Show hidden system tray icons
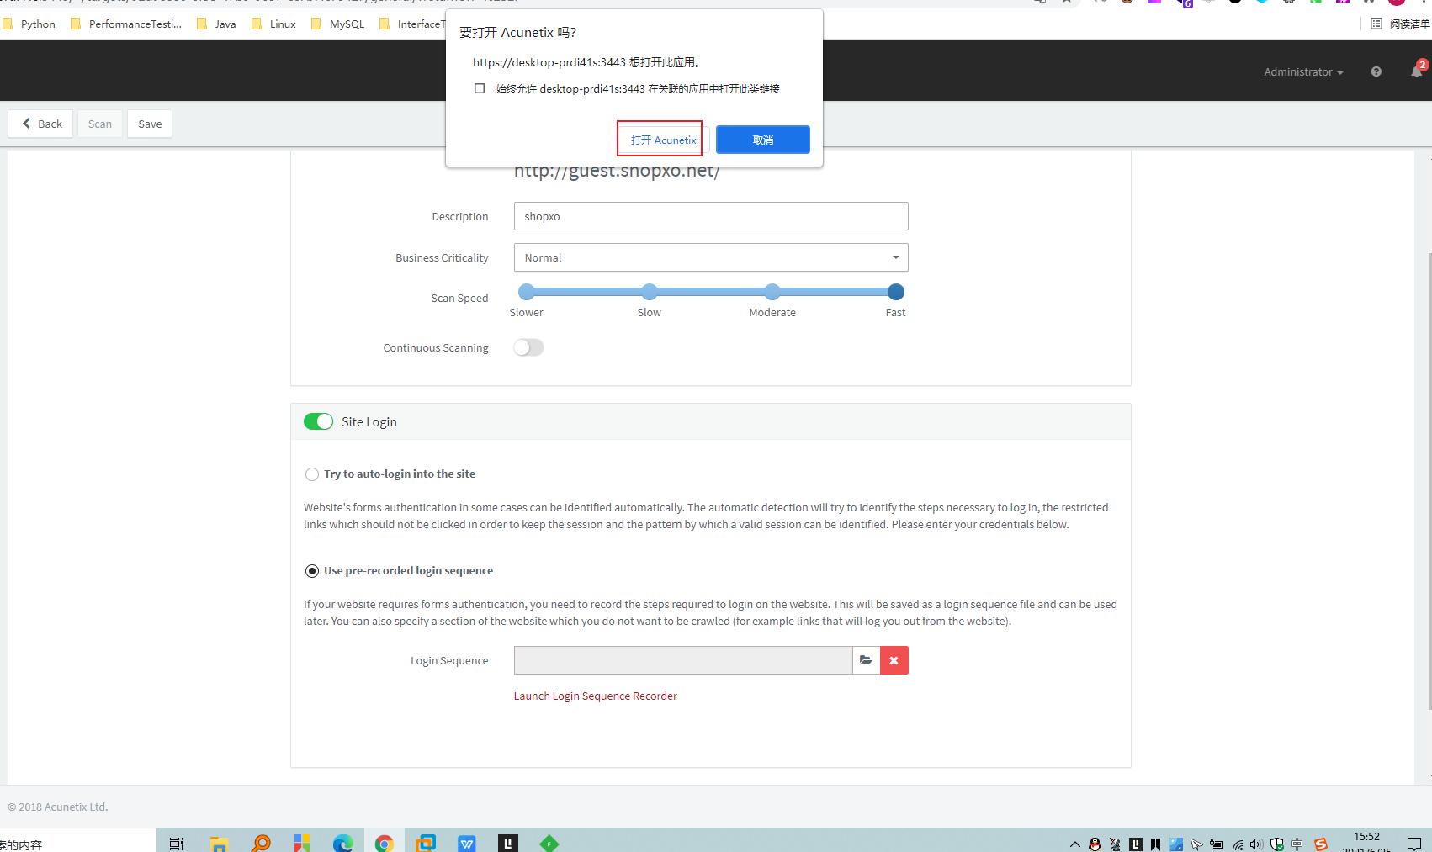 [x=1074, y=844]
